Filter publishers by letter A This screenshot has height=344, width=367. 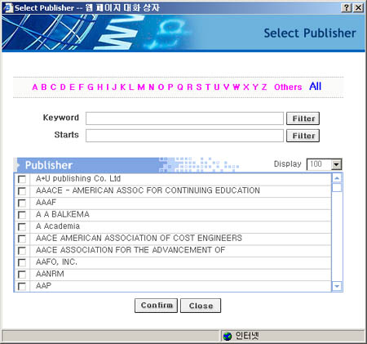point(35,87)
